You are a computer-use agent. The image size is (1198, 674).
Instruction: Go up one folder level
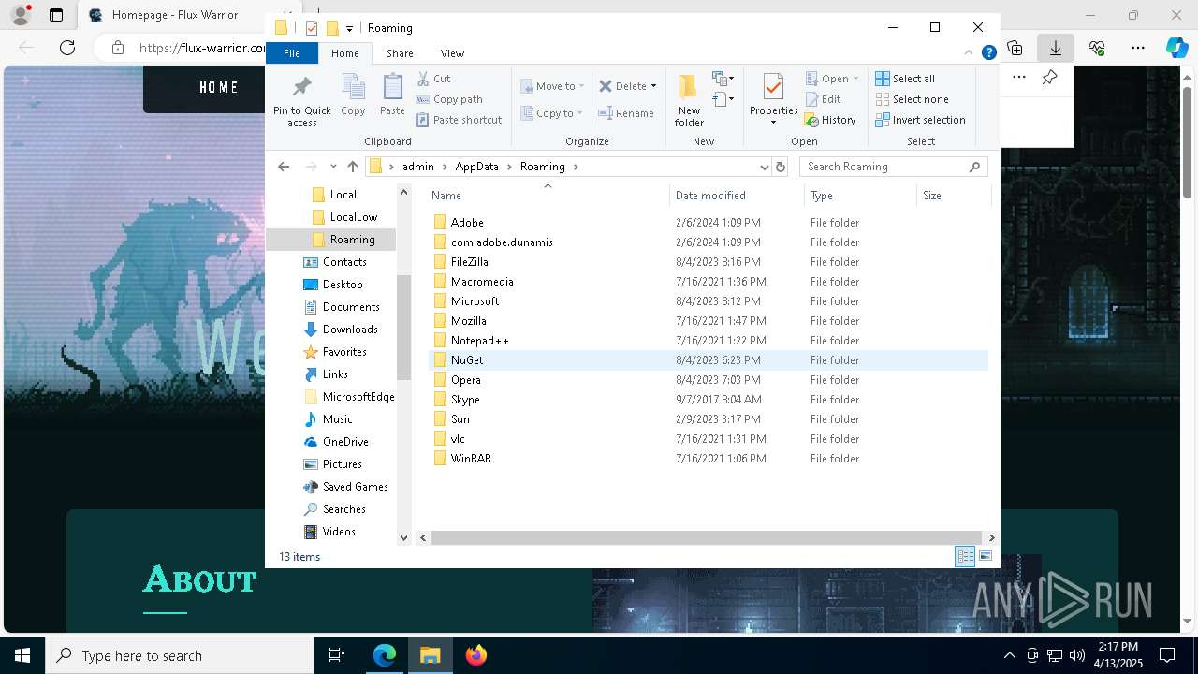352,167
